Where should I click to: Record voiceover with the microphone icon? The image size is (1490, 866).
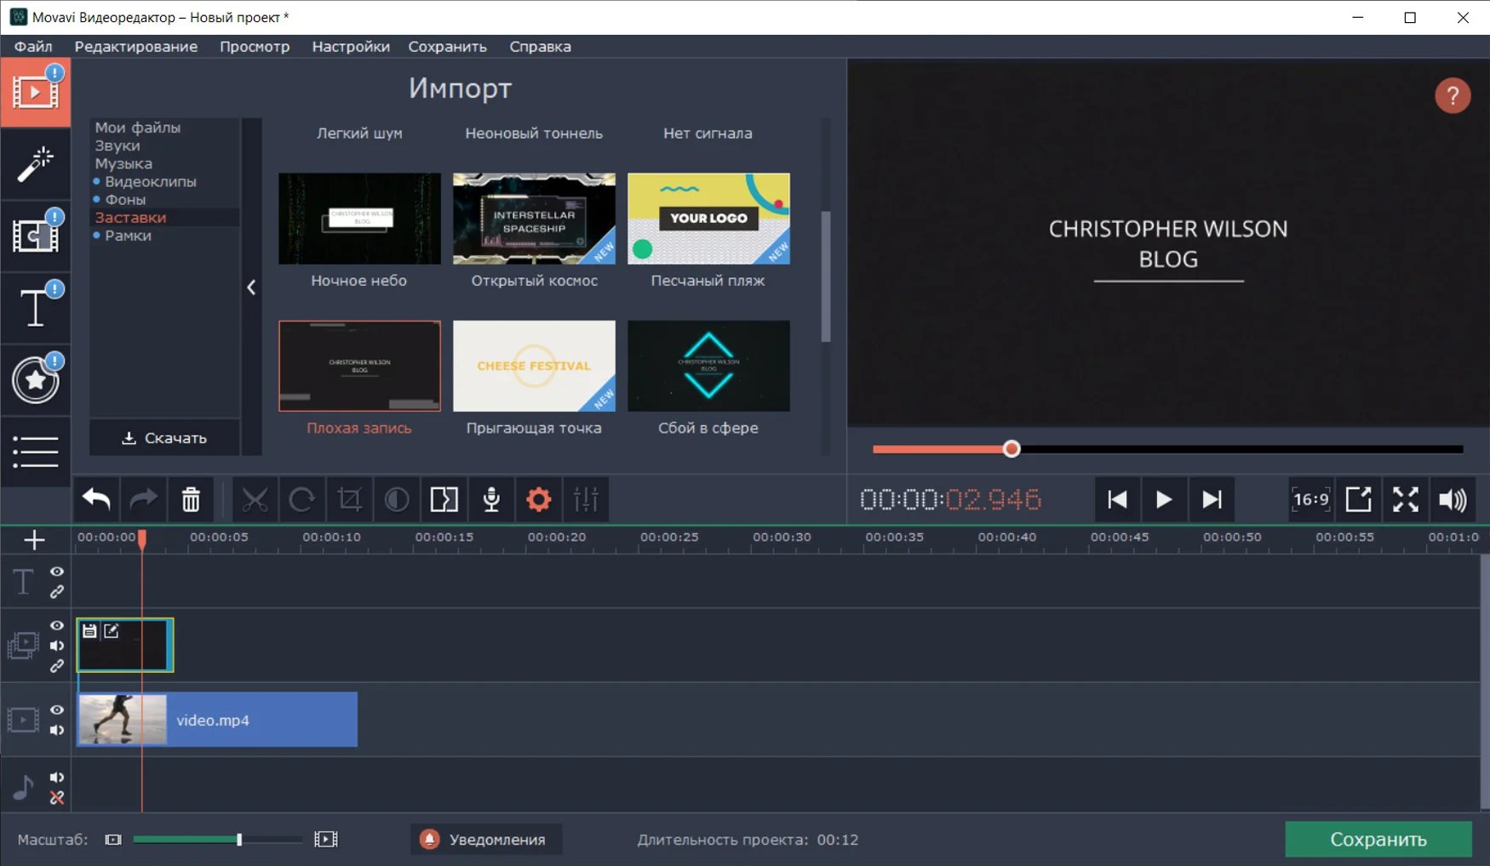(x=491, y=499)
